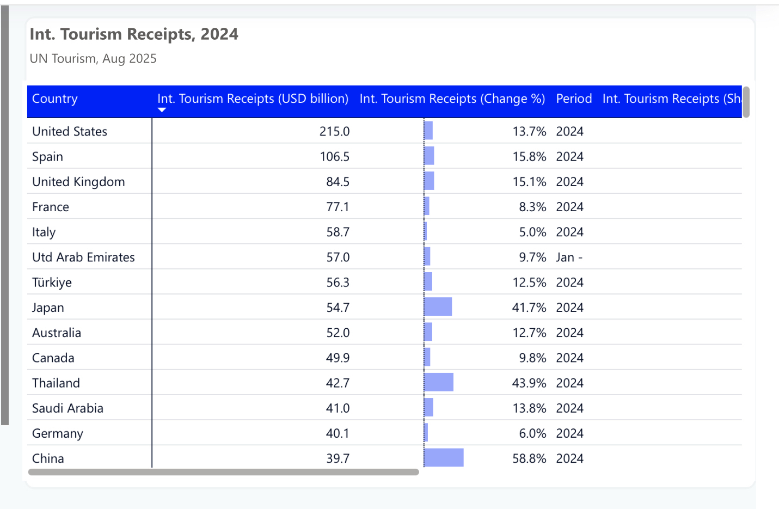Image resolution: width=779 pixels, height=509 pixels.
Task: Click the Utd Arab Emirates country cell
Action: [x=83, y=257]
